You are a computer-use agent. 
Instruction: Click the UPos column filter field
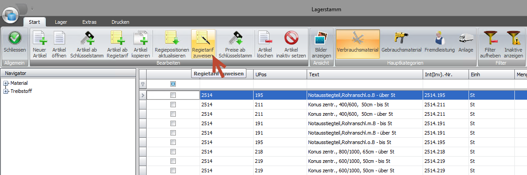(280, 84)
